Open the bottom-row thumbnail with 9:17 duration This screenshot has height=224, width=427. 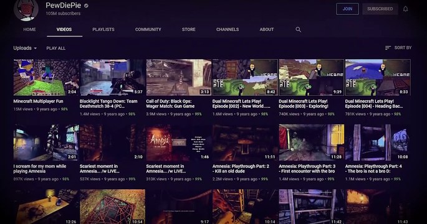point(179,207)
